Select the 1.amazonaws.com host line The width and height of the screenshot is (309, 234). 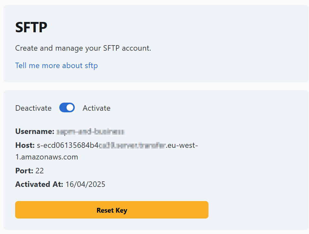pyautogui.click(x=46, y=157)
